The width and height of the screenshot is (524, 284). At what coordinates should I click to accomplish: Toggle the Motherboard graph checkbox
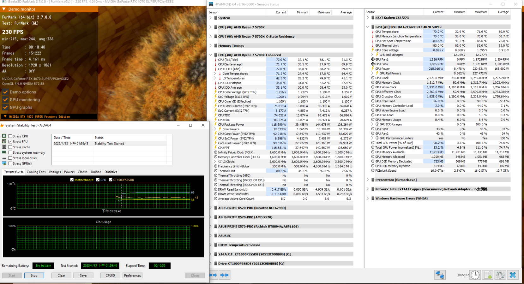(x=72, y=180)
